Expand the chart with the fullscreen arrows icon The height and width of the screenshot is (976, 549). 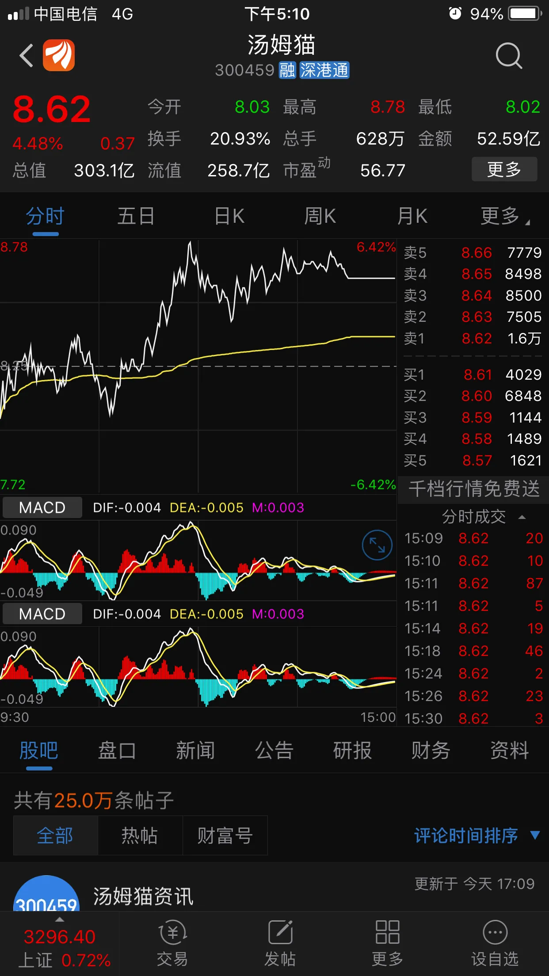pos(377,545)
